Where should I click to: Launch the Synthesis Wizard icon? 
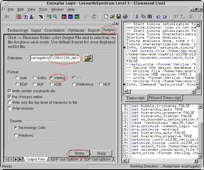pyautogui.click(x=32, y=17)
